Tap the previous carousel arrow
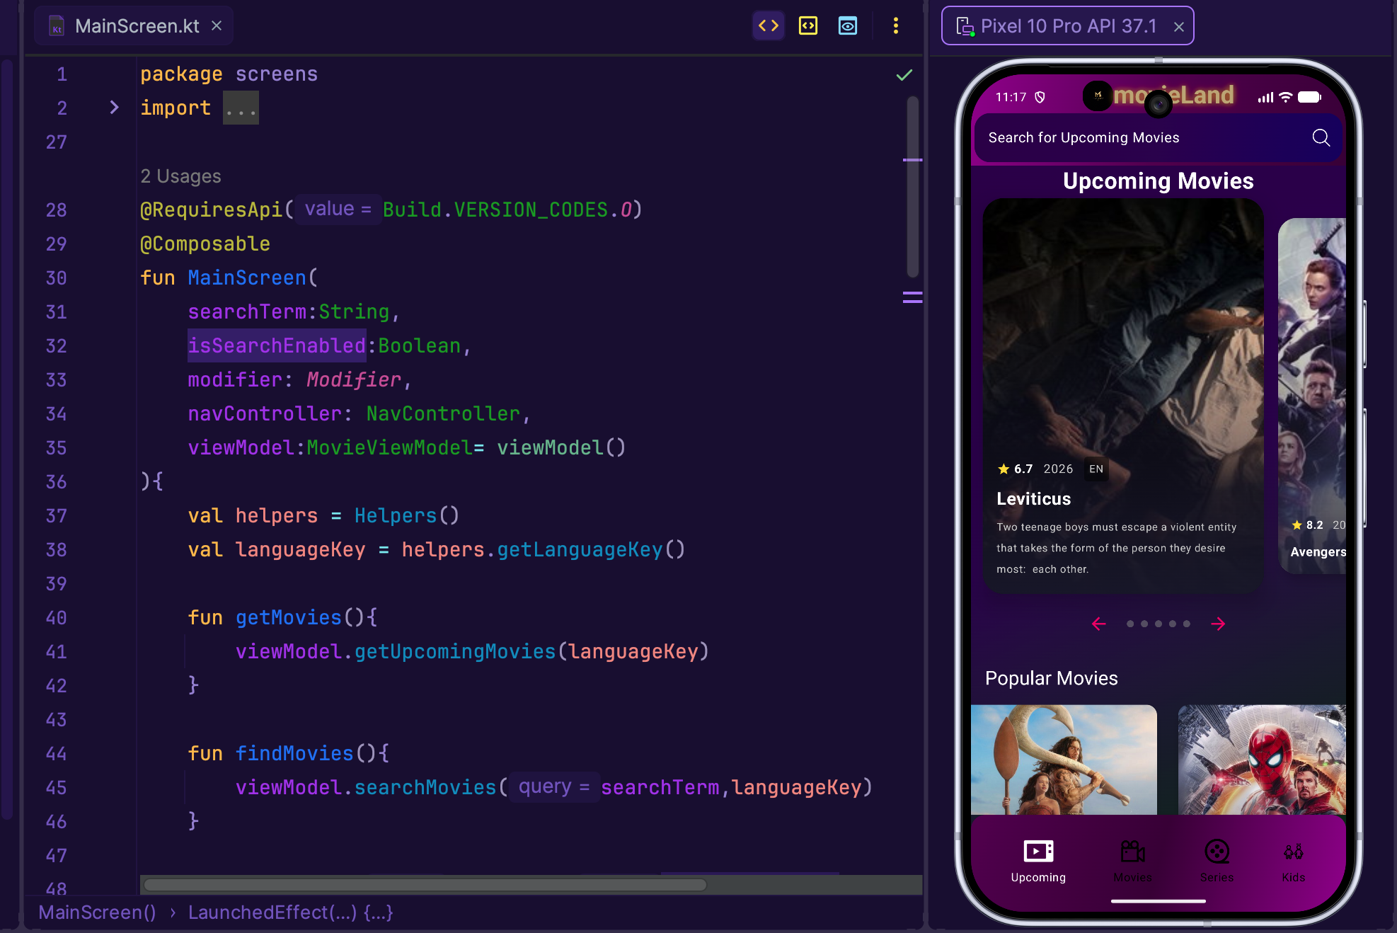 [x=1098, y=624]
